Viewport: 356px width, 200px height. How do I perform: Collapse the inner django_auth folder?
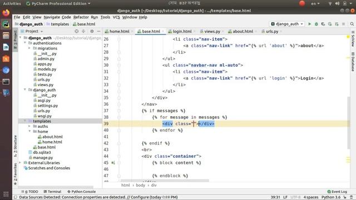coord(25,90)
